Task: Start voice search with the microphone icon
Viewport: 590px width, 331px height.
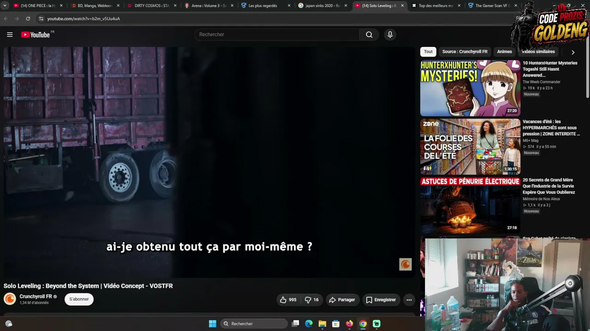Action: [390, 34]
